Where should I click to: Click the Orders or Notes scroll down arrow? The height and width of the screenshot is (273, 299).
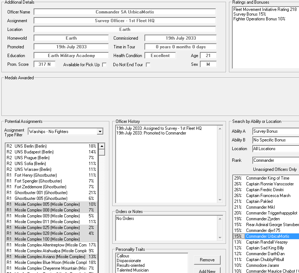(x=220, y=237)
